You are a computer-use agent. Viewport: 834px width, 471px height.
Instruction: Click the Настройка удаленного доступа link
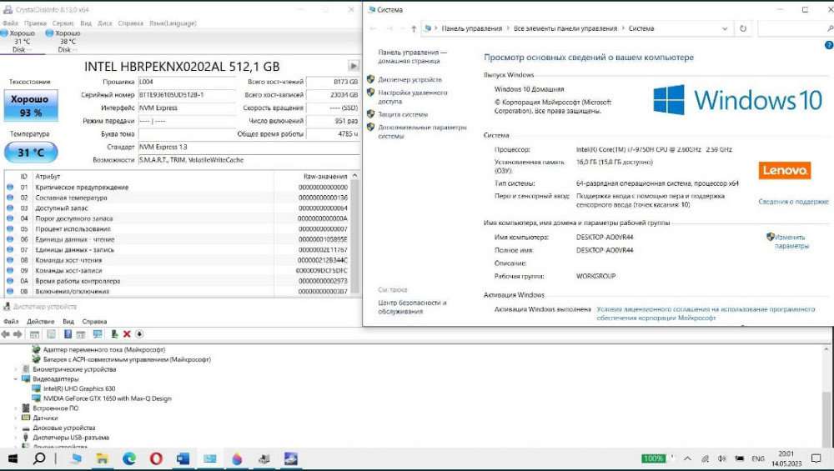(x=412, y=97)
